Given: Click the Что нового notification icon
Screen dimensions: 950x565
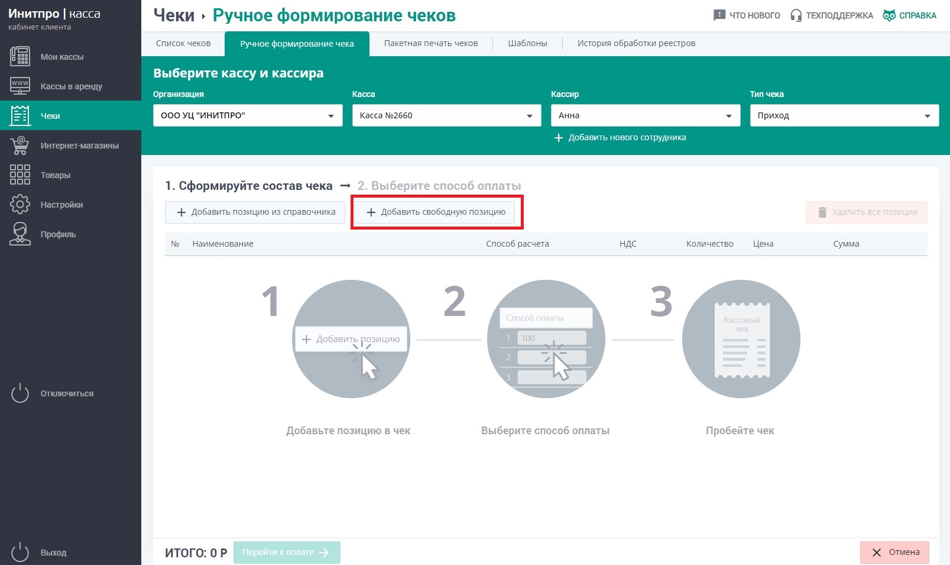Looking at the screenshot, I should click(719, 15).
